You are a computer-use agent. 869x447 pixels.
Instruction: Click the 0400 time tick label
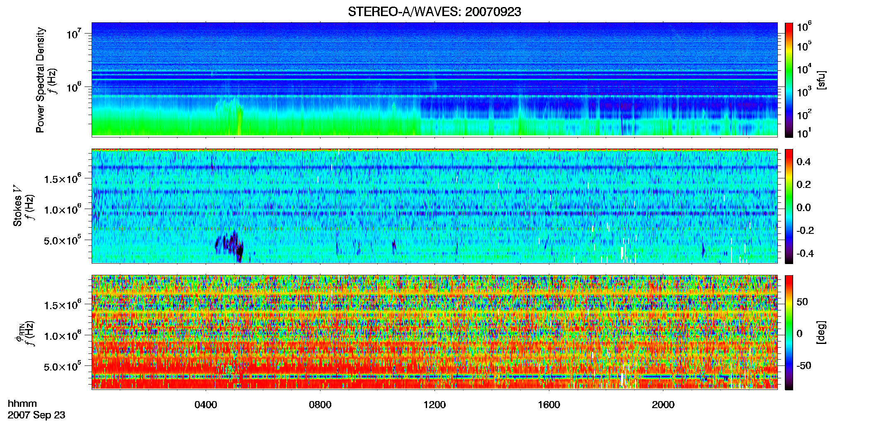click(206, 405)
